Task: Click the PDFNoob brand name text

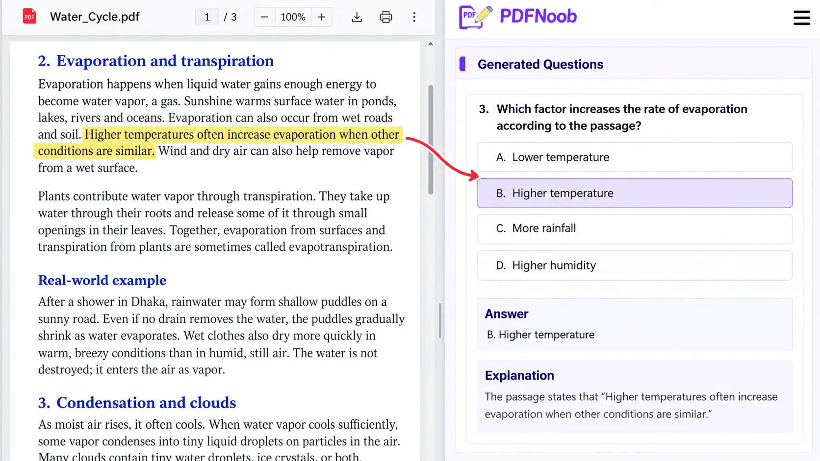Action: tap(538, 16)
